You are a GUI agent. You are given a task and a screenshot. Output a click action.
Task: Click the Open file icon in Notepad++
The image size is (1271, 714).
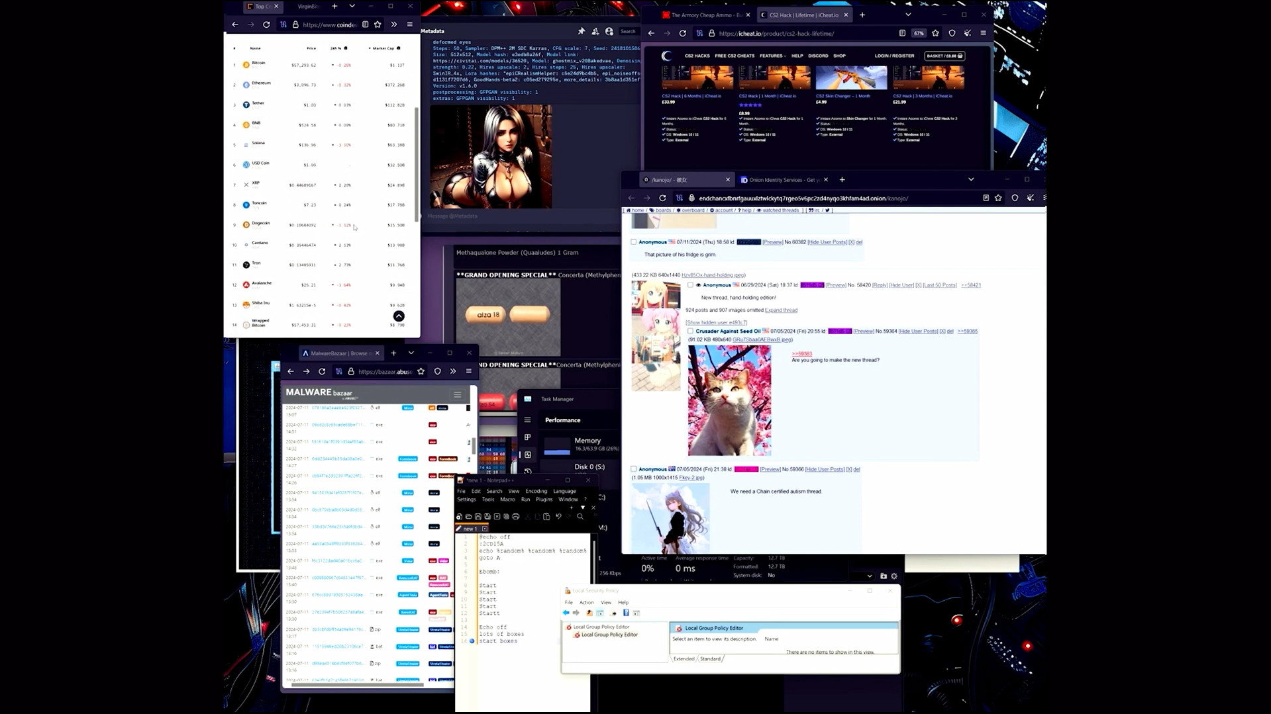[x=468, y=516]
